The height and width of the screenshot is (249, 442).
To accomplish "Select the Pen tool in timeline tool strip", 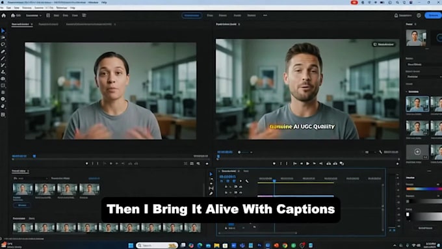I will [211, 194].
